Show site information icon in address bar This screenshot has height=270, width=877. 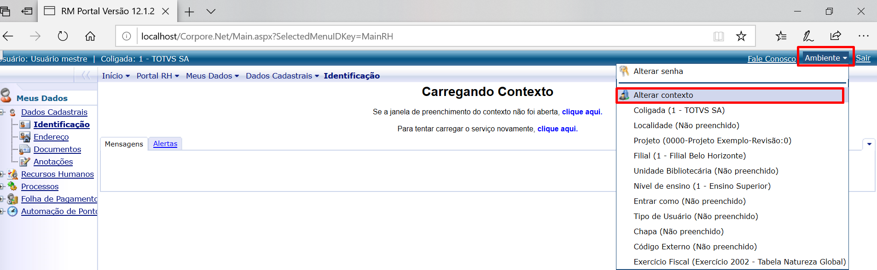127,36
